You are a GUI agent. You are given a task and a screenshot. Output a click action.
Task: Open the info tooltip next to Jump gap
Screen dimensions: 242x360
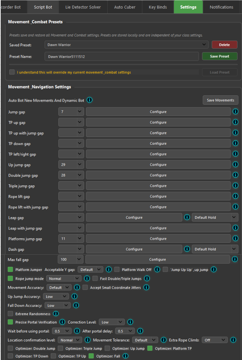(235, 112)
